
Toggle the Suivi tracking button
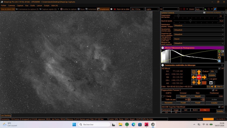(204, 83)
